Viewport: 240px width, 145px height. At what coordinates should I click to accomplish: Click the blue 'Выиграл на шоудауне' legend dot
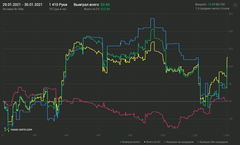[165, 142]
